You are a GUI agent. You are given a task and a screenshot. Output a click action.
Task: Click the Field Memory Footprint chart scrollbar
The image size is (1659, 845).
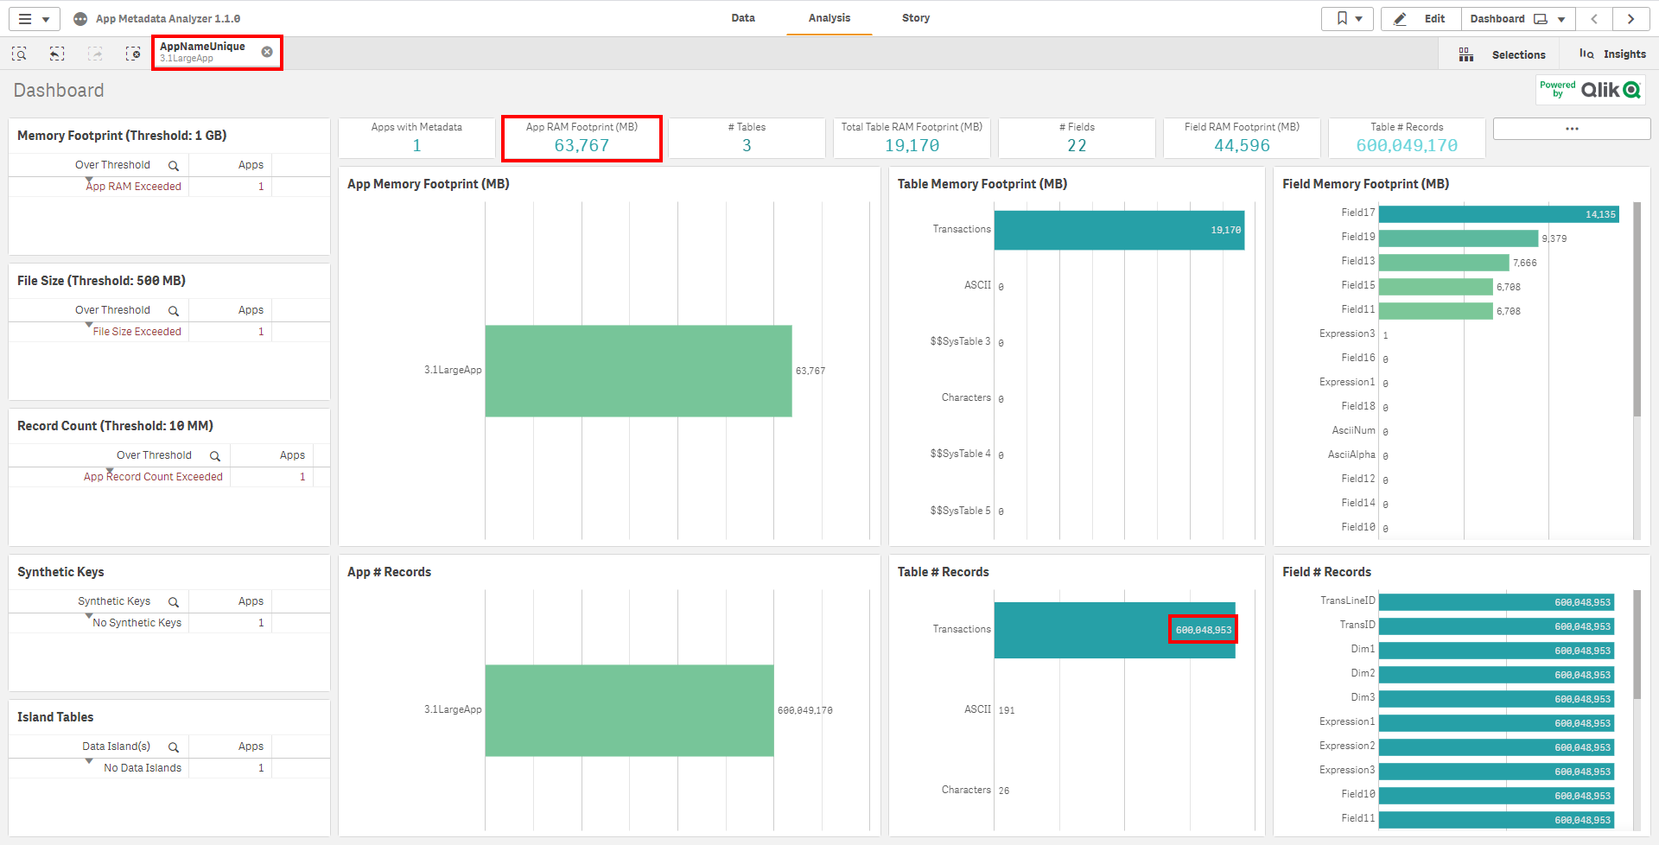pyautogui.click(x=1637, y=311)
